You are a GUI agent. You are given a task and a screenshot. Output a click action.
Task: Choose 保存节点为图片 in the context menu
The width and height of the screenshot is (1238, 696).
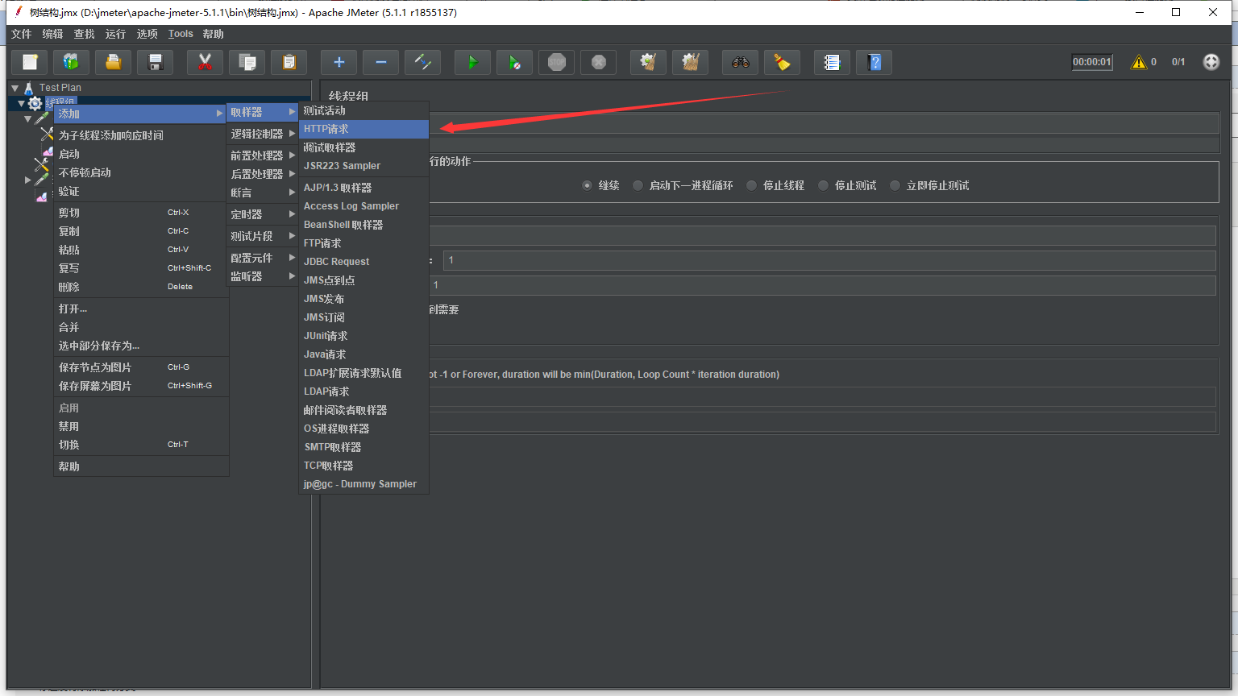click(141, 367)
